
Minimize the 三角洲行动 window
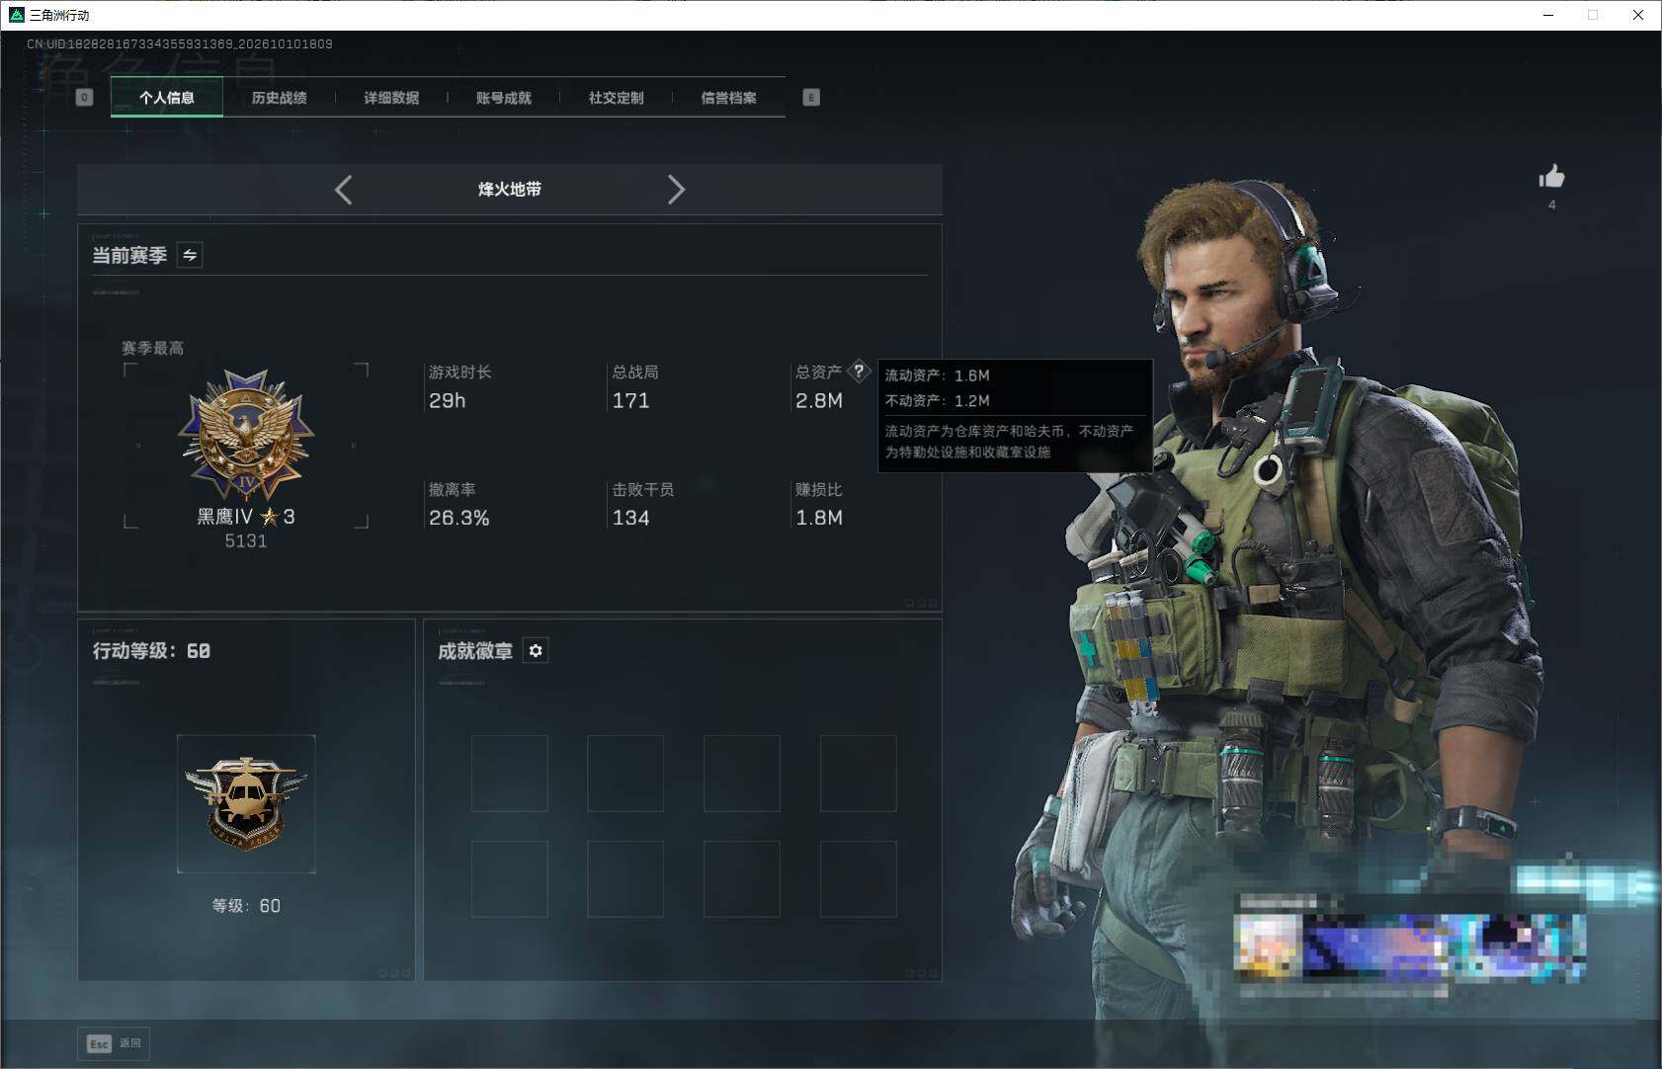tap(1548, 15)
